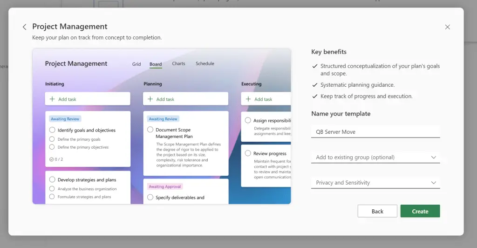Check off 'Develop strategies and plans' task
This screenshot has height=248, width=477.
[52, 179]
